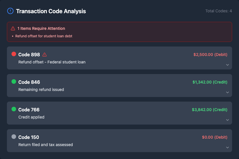Expand the Code 766 row chevron

pyautogui.click(x=228, y=120)
